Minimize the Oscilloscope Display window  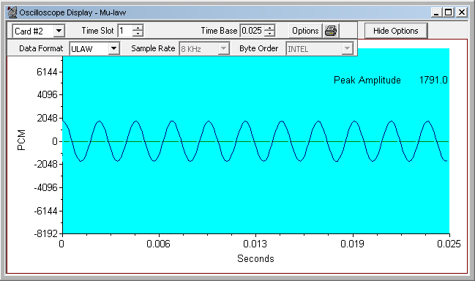pyautogui.click(x=436, y=12)
